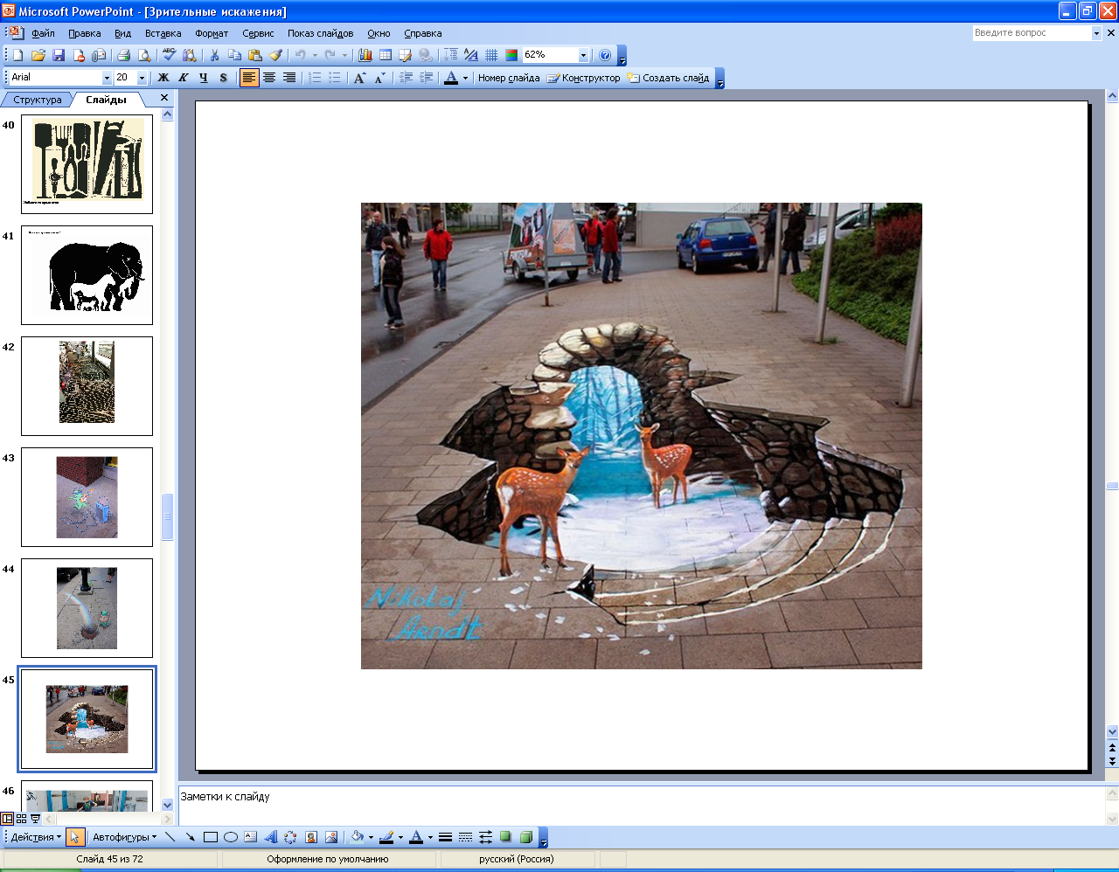
Task: Insert a picture from file
Action: click(x=331, y=837)
